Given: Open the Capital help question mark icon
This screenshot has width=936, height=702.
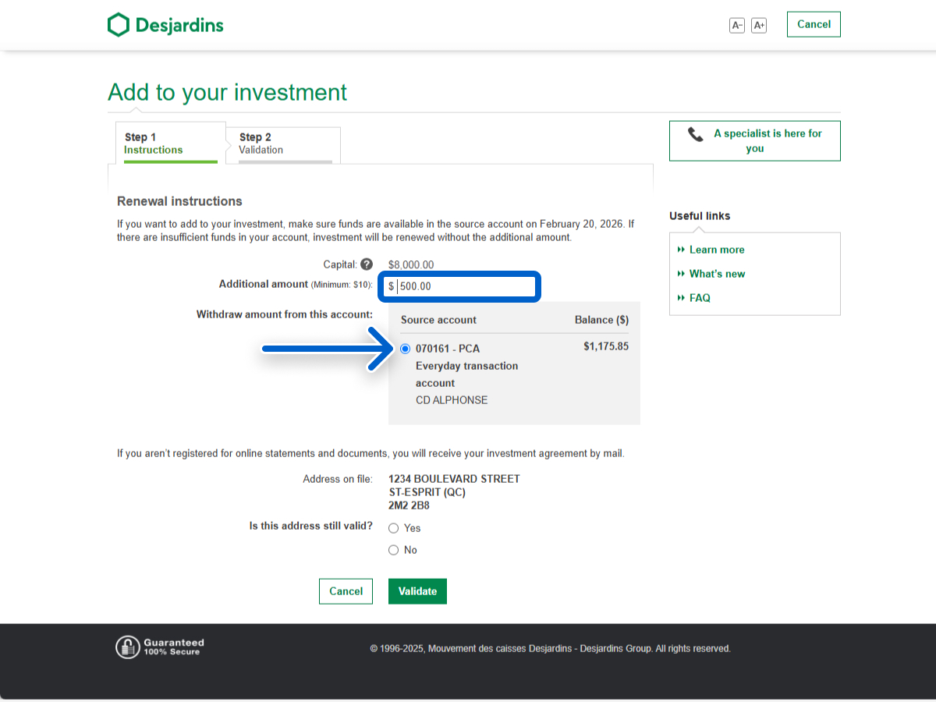Looking at the screenshot, I should (x=367, y=264).
